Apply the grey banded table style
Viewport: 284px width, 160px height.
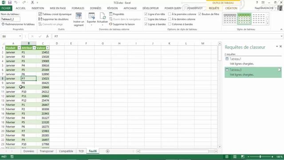[230, 19]
